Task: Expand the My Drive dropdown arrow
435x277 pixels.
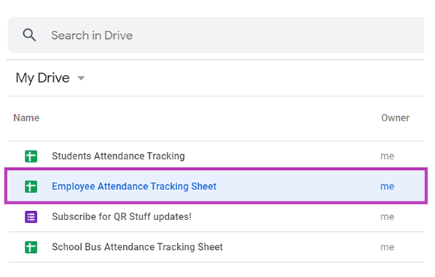Action: point(81,78)
